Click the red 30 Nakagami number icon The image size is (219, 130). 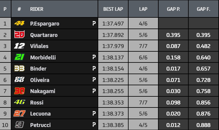pos(20,91)
